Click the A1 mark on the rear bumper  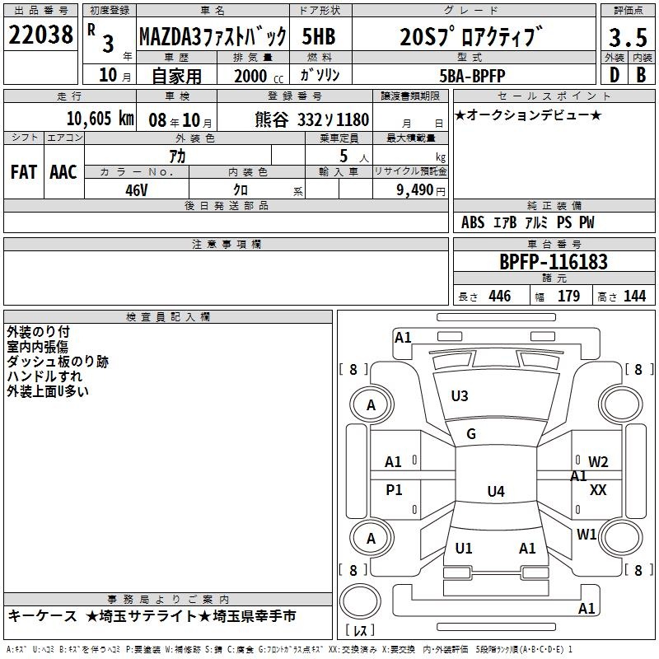pyautogui.click(x=587, y=608)
